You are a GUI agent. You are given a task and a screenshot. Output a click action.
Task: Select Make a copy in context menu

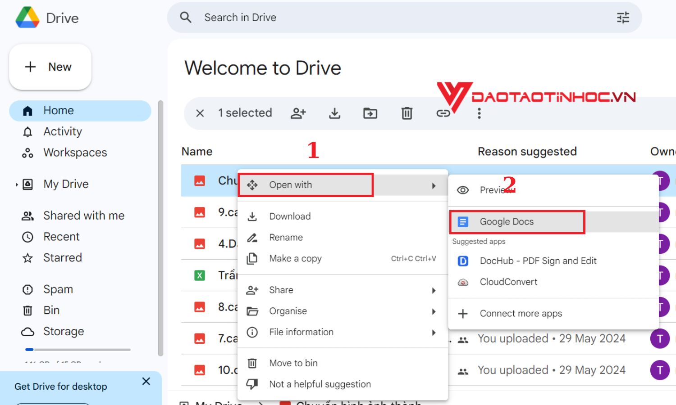[295, 259]
